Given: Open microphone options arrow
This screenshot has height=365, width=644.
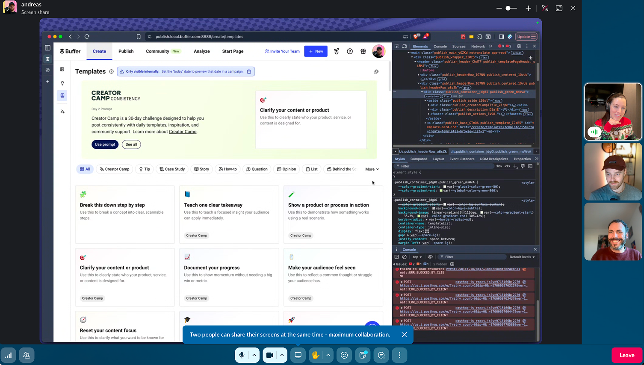Looking at the screenshot, I should (x=254, y=355).
